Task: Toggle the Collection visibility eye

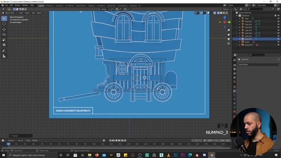Action: 278,16
